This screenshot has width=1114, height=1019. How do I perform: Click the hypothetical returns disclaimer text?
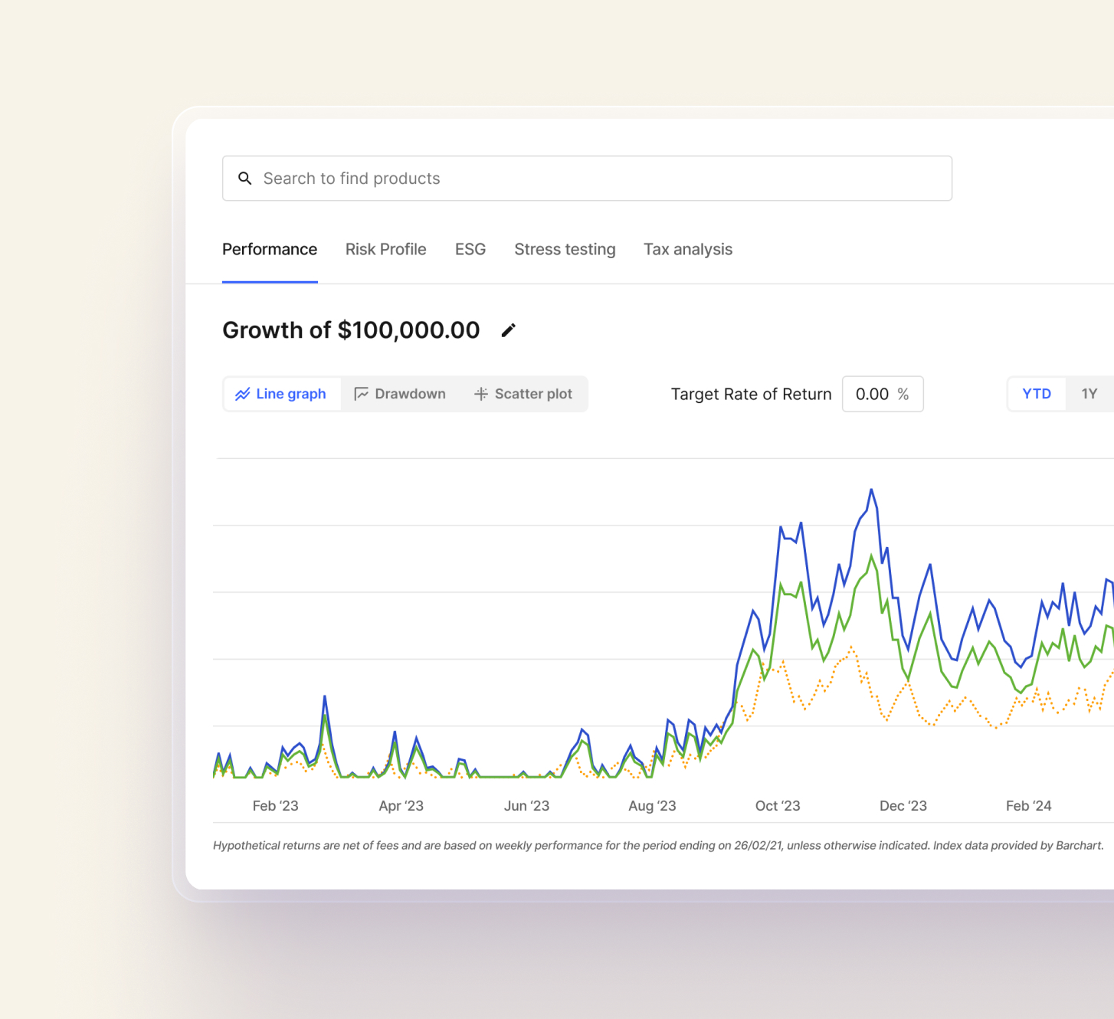pos(657,846)
